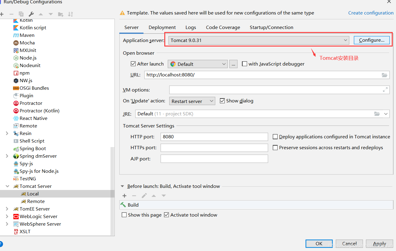
Task: Collapse the Tomcat Server node
Action: coord(7,186)
